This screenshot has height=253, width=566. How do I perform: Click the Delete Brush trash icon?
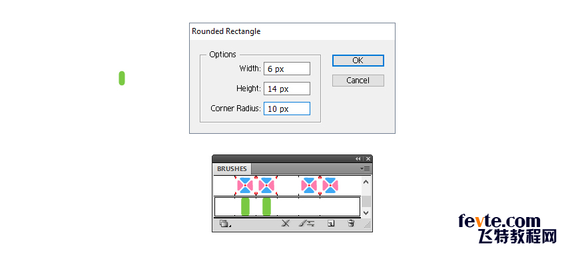click(x=350, y=224)
